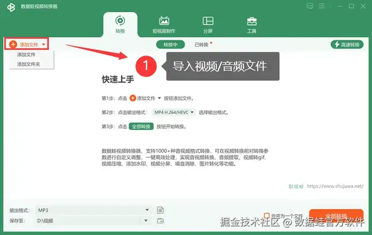This screenshot has height=235, width=372.
Task: Enable 高速转换 lightning button
Action: (347, 45)
